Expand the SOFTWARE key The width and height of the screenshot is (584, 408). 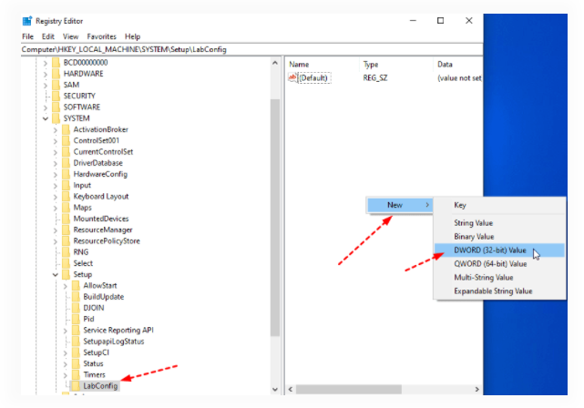coord(46,107)
